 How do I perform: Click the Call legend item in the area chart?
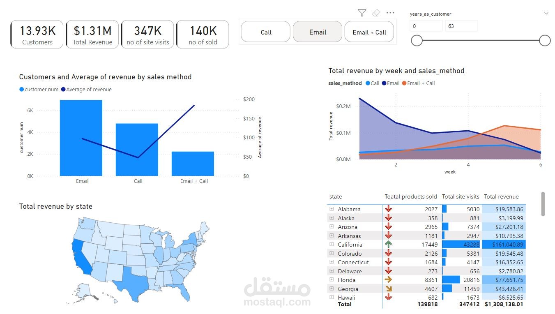tap(373, 83)
